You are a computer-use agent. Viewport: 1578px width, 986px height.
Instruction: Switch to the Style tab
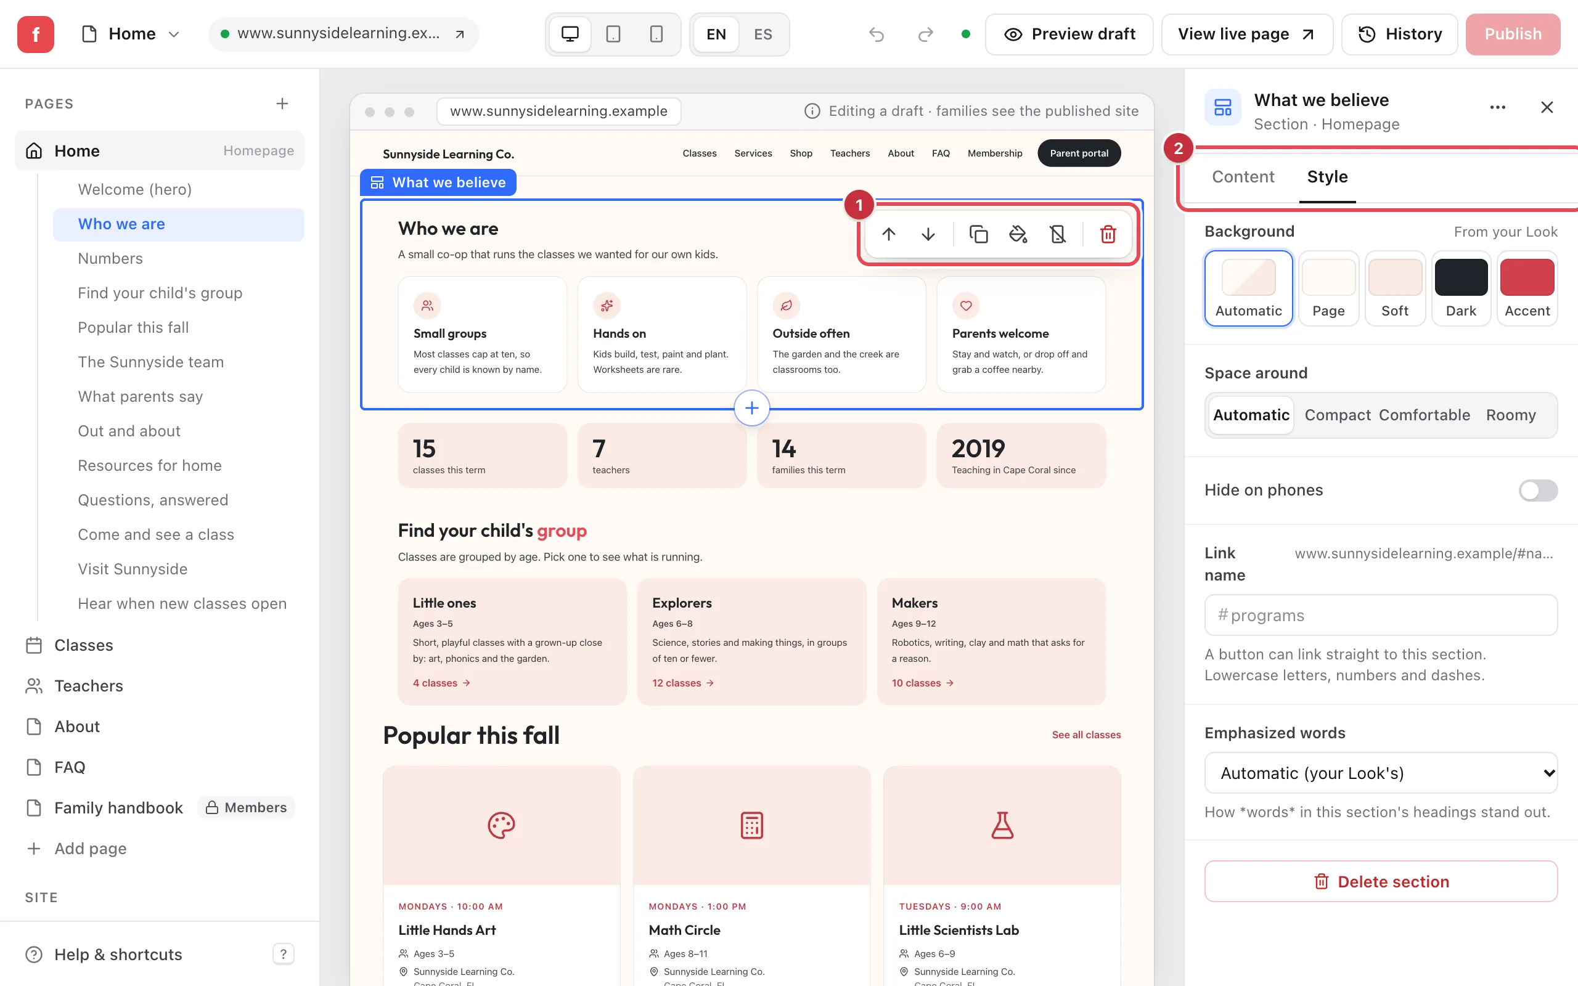pyautogui.click(x=1327, y=177)
